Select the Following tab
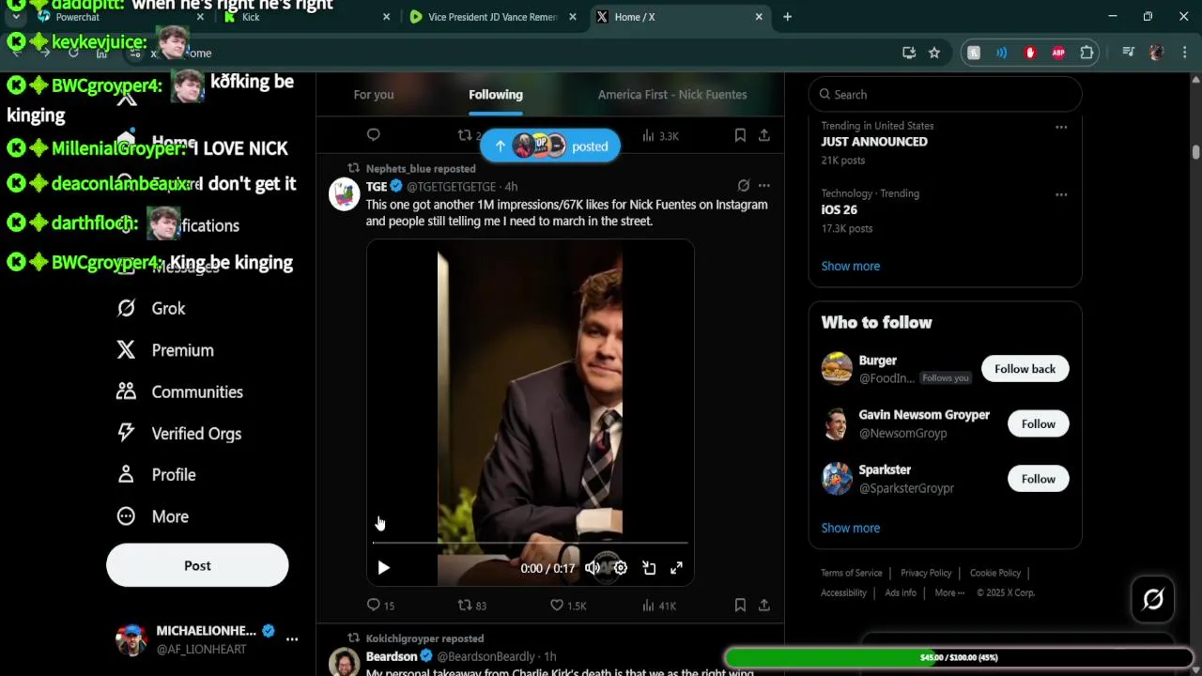The height and width of the screenshot is (676, 1202). point(496,95)
